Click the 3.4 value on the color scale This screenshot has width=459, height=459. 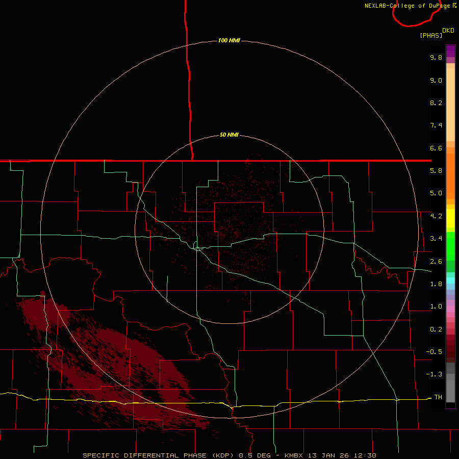436,239
